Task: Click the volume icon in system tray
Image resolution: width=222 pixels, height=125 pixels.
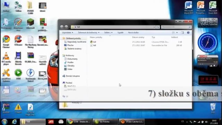Action: click(207, 122)
